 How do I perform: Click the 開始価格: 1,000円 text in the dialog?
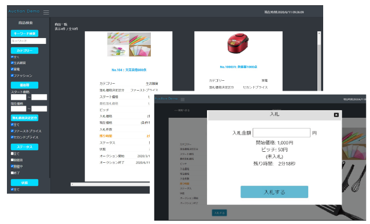tap(275, 143)
